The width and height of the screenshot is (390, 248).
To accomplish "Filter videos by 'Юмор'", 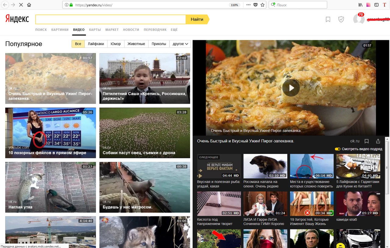I will pos(116,44).
